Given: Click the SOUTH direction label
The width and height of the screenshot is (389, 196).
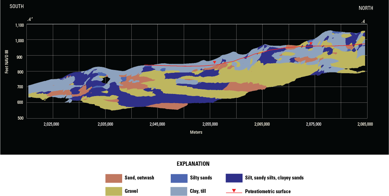Looking at the screenshot, I should click(17, 6).
